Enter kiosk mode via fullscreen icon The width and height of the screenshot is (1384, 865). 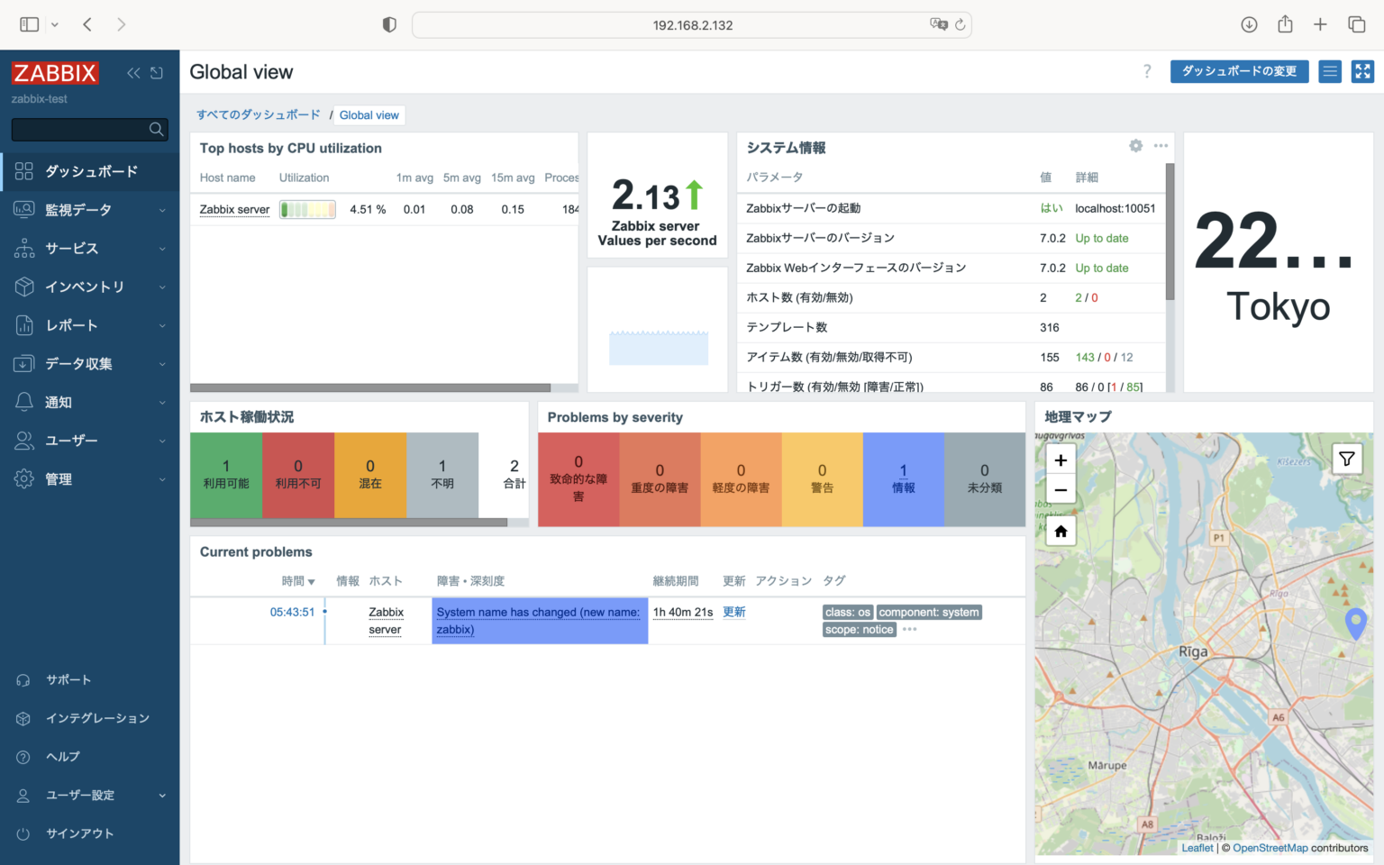[x=1362, y=71]
